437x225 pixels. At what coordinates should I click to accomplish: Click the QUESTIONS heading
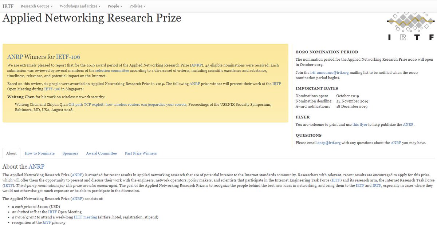click(x=308, y=136)
